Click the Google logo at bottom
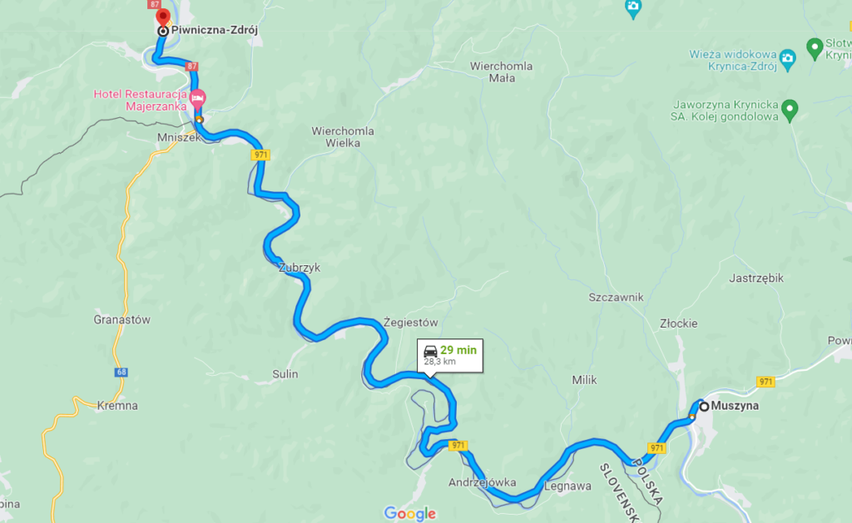This screenshot has width=852, height=523. click(x=409, y=513)
